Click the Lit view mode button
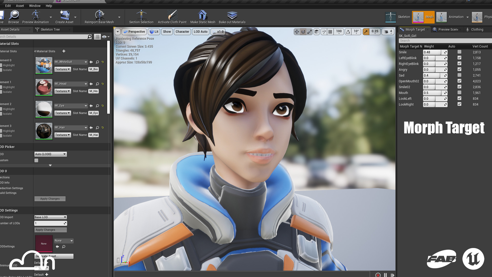492x277 pixels. 154,32
